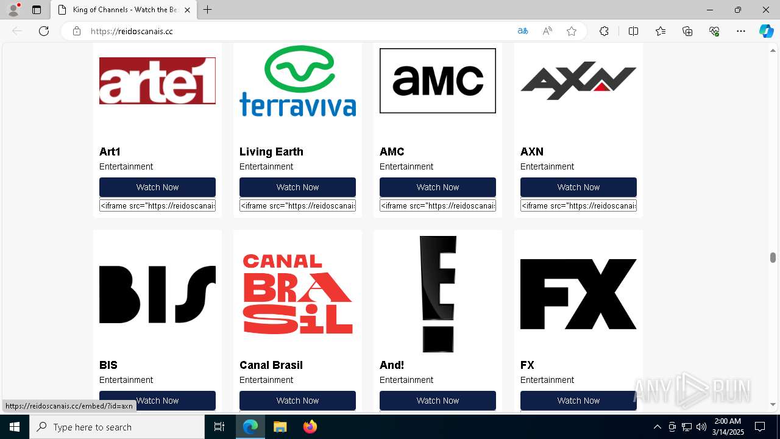
Task: Select AXN iframe embed code field
Action: click(x=578, y=205)
